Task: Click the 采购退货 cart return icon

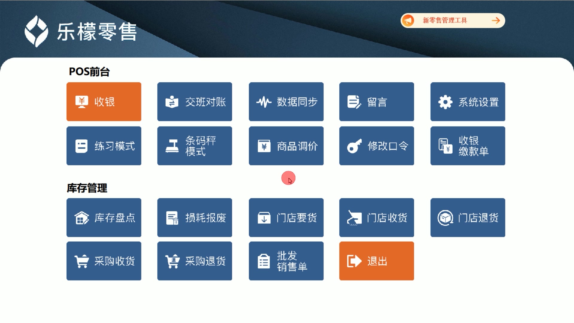Action: [172, 261]
